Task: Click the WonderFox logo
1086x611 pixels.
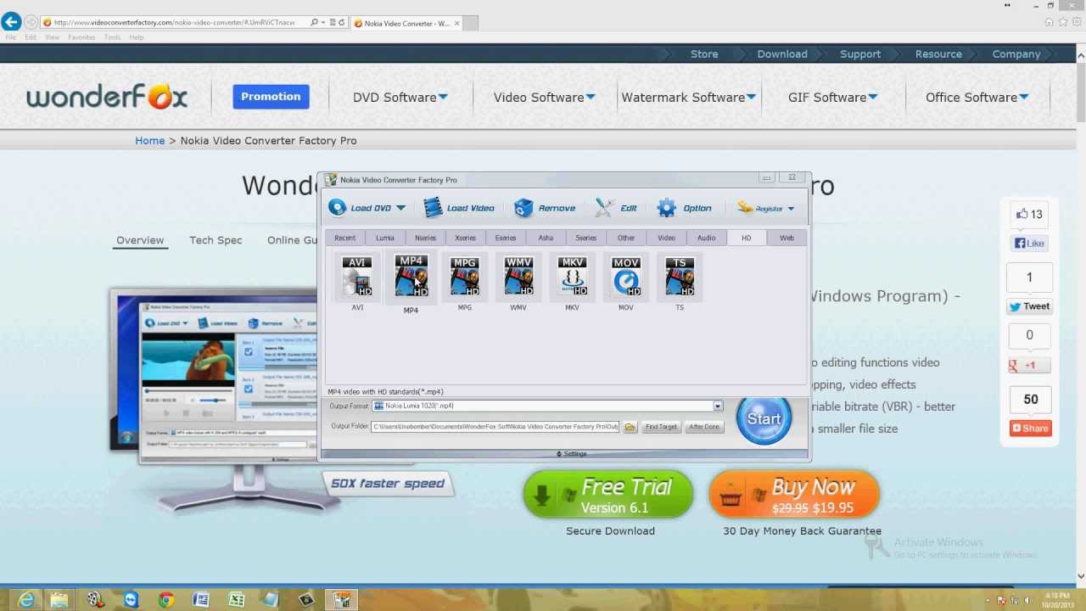Action: pyautogui.click(x=107, y=96)
